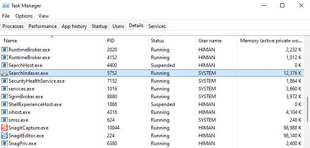
Task: Select the SearchIndexer.exe process name
Action: pos(28,73)
